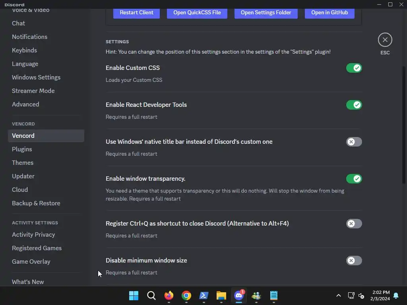Image resolution: width=407 pixels, height=305 pixels.
Task: Click Open QuickCSS File
Action: click(197, 13)
